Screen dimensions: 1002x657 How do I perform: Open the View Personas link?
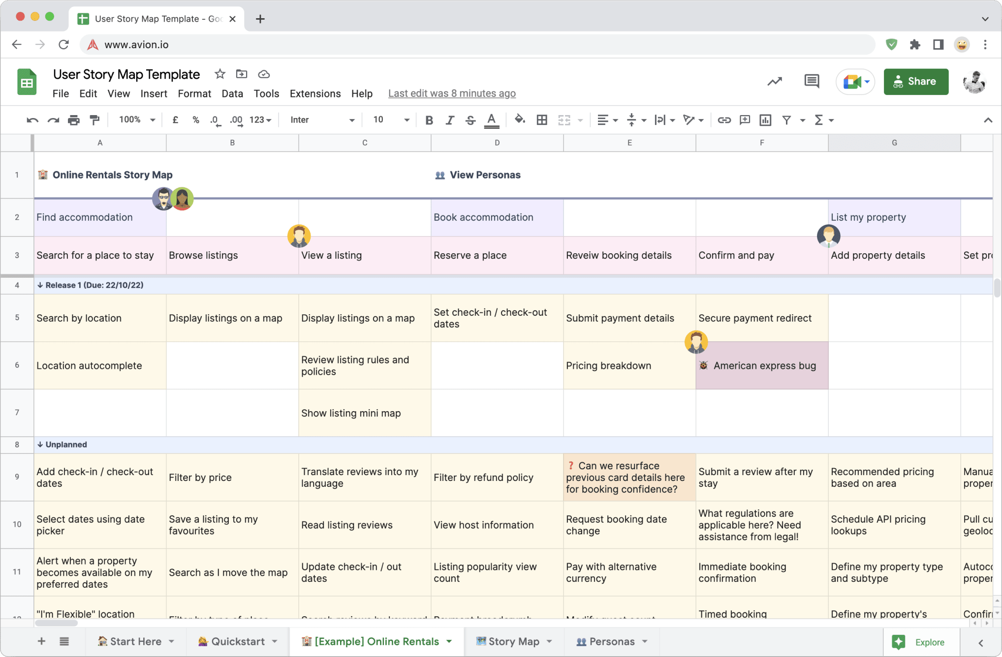click(485, 175)
